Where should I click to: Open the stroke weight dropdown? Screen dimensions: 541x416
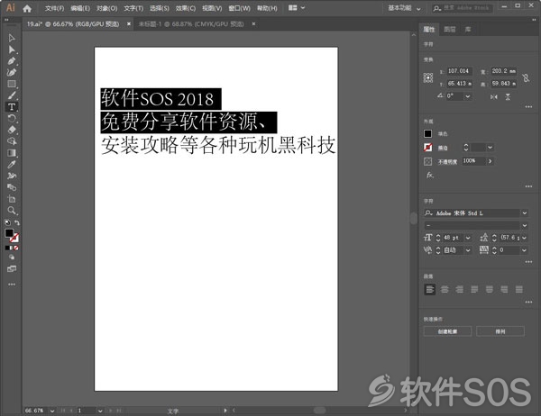tap(490, 148)
